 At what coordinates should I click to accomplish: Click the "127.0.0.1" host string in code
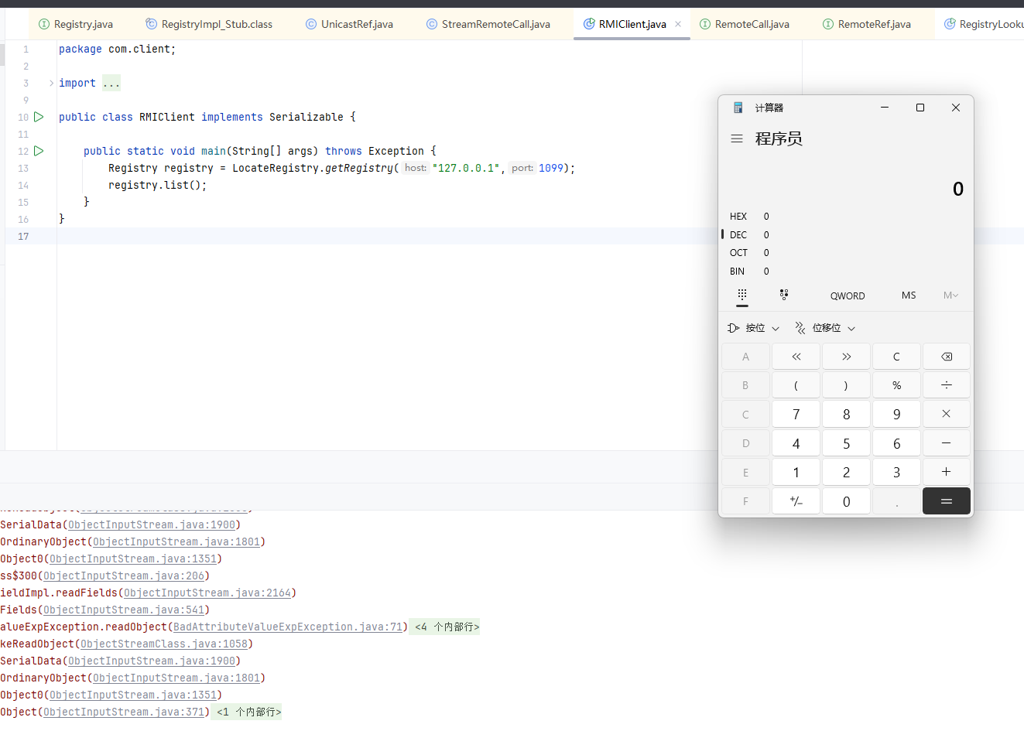tap(466, 168)
